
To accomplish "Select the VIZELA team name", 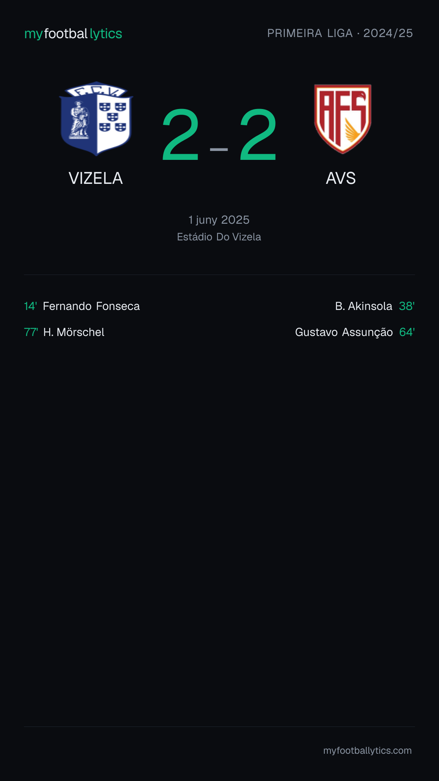I will 96,178.
